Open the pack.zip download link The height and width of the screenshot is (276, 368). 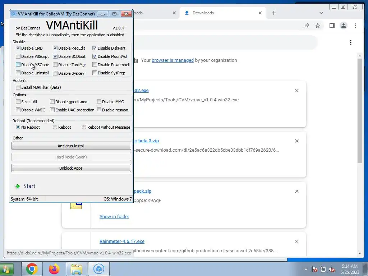[142, 191]
